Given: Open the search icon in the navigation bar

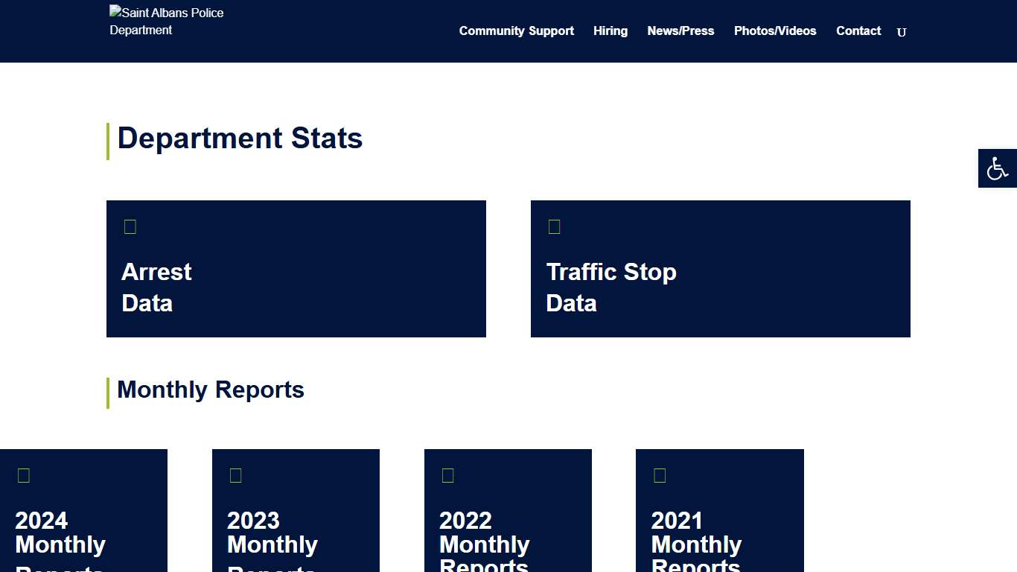Looking at the screenshot, I should (x=902, y=32).
